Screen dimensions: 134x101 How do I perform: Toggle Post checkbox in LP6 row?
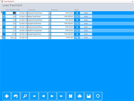[x=77, y=27]
